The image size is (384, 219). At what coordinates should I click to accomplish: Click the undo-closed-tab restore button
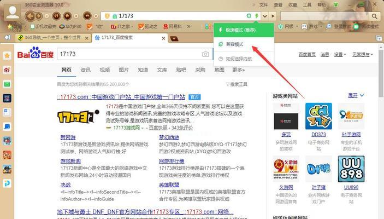point(87,16)
